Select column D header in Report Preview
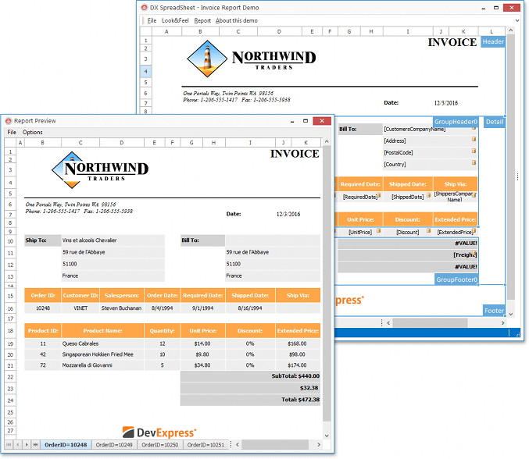Screen dimensions: 529x459 pyautogui.click(x=121, y=143)
